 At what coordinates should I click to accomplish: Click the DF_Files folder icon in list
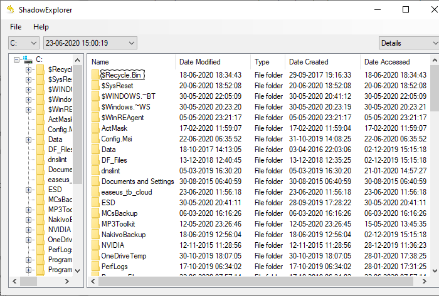(x=95, y=160)
